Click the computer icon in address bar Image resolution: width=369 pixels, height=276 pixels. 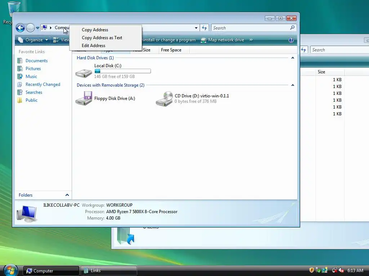pos(44,28)
